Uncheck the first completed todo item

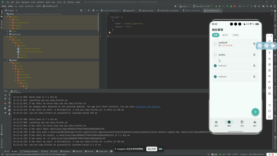pos(215,66)
